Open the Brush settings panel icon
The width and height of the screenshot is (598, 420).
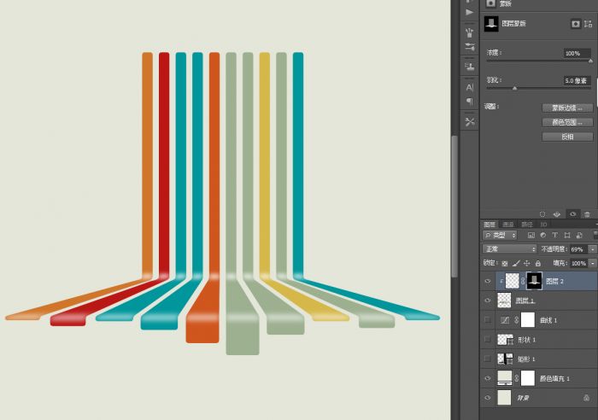click(x=470, y=47)
